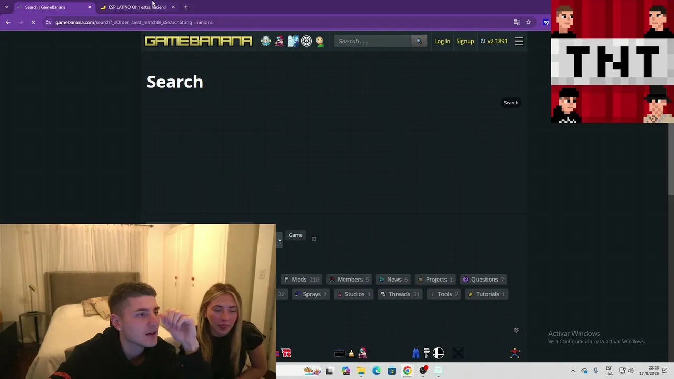Click the Search submit button
Image resolution: width=674 pixels, height=379 pixels.
coord(511,103)
